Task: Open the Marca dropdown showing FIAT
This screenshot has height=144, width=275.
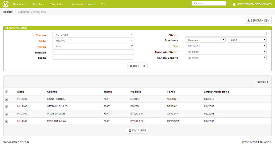Action: 93,46
